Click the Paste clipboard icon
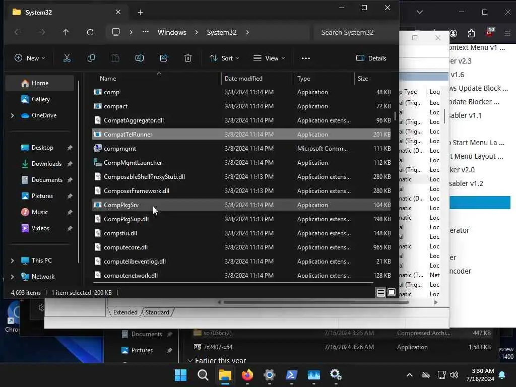The height and width of the screenshot is (387, 516). [115, 58]
